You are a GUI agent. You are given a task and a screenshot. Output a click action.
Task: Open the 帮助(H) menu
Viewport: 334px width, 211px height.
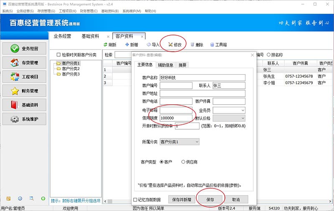pyautogui.click(x=150, y=11)
